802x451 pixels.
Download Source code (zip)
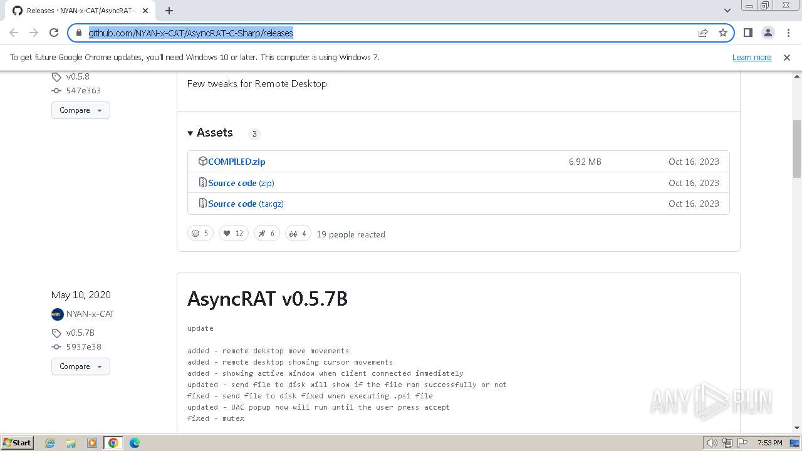coord(241,183)
